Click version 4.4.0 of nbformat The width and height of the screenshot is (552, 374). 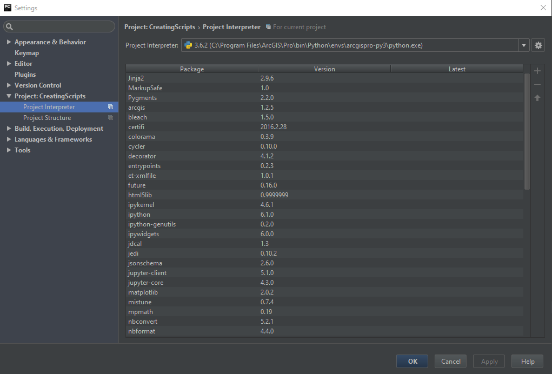[x=267, y=331]
